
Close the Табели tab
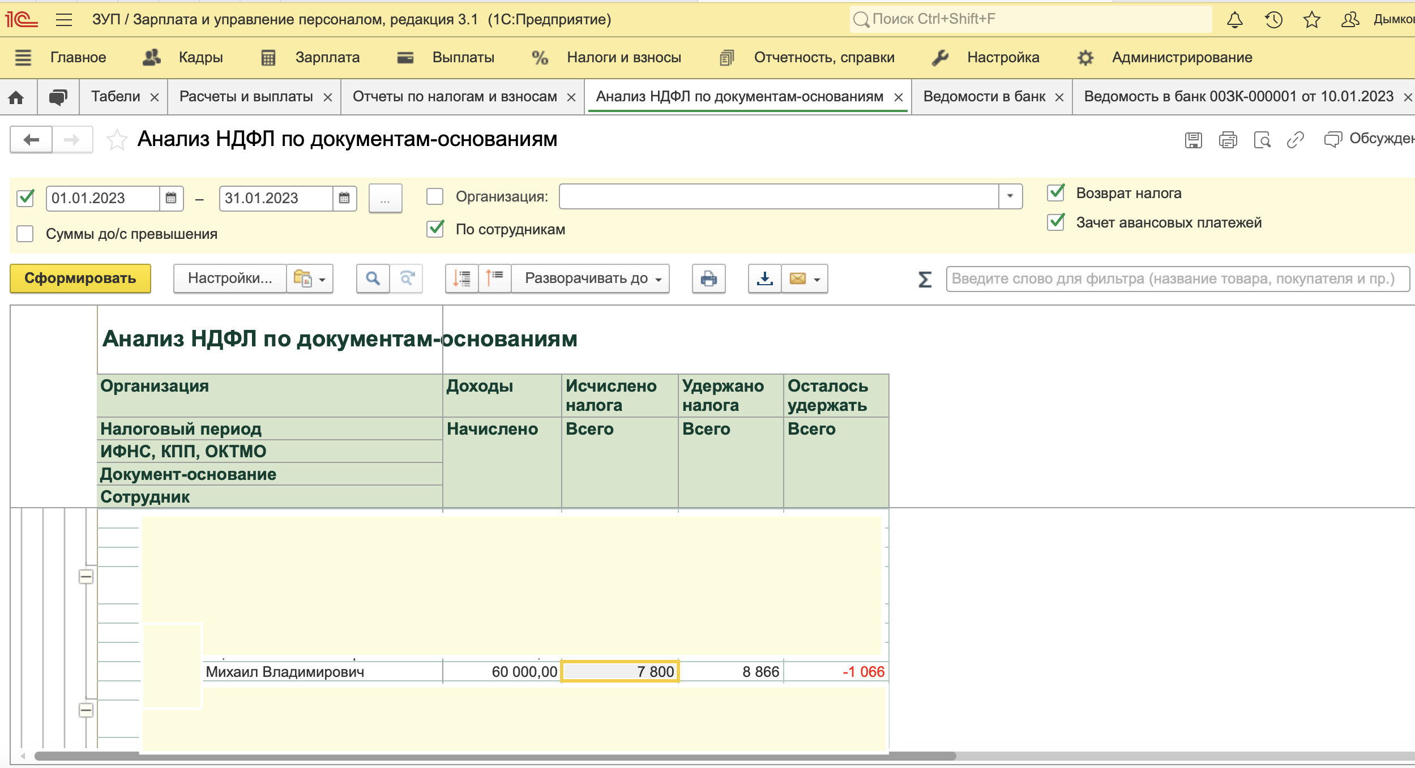click(154, 98)
